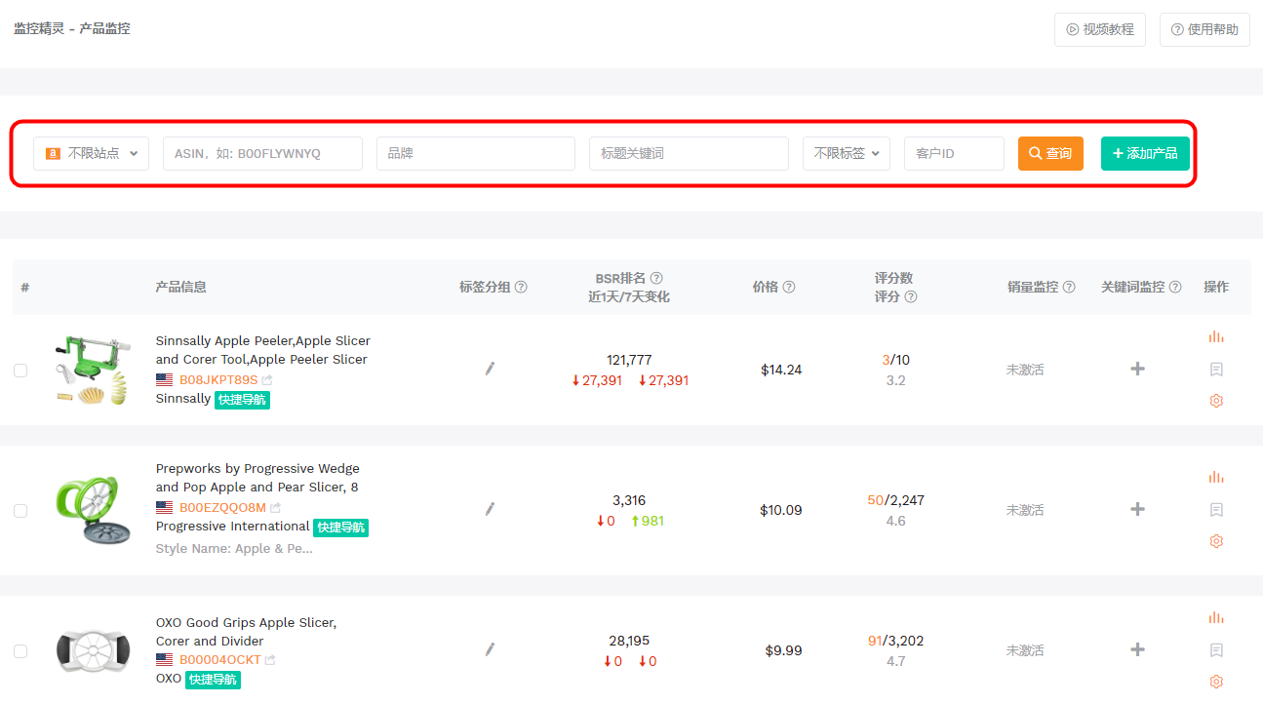Open the 不限标签 tag dropdown
The height and width of the screenshot is (704, 1263).
point(847,153)
